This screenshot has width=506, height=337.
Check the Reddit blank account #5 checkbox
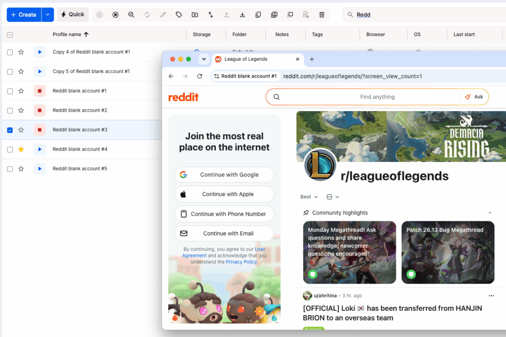(10, 169)
